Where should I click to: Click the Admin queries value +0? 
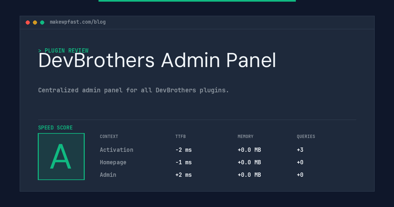(x=300, y=175)
